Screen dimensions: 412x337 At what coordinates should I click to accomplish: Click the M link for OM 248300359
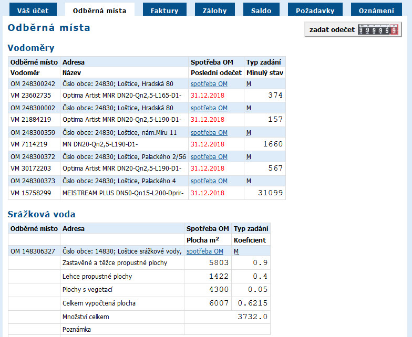[249, 132]
